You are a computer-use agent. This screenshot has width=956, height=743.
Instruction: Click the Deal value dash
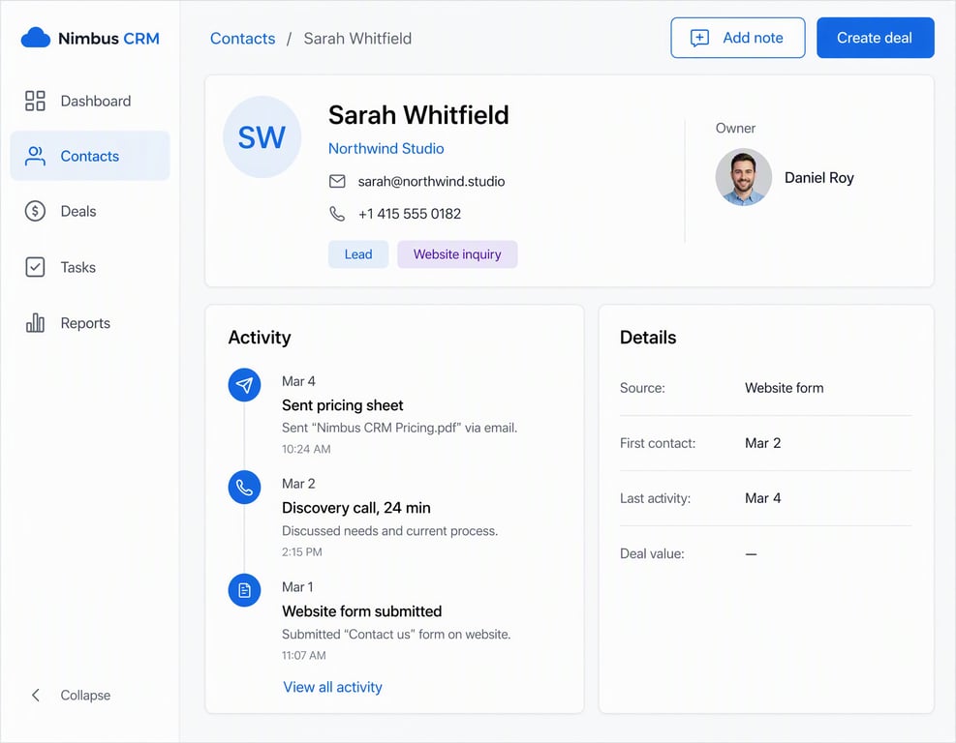(752, 554)
